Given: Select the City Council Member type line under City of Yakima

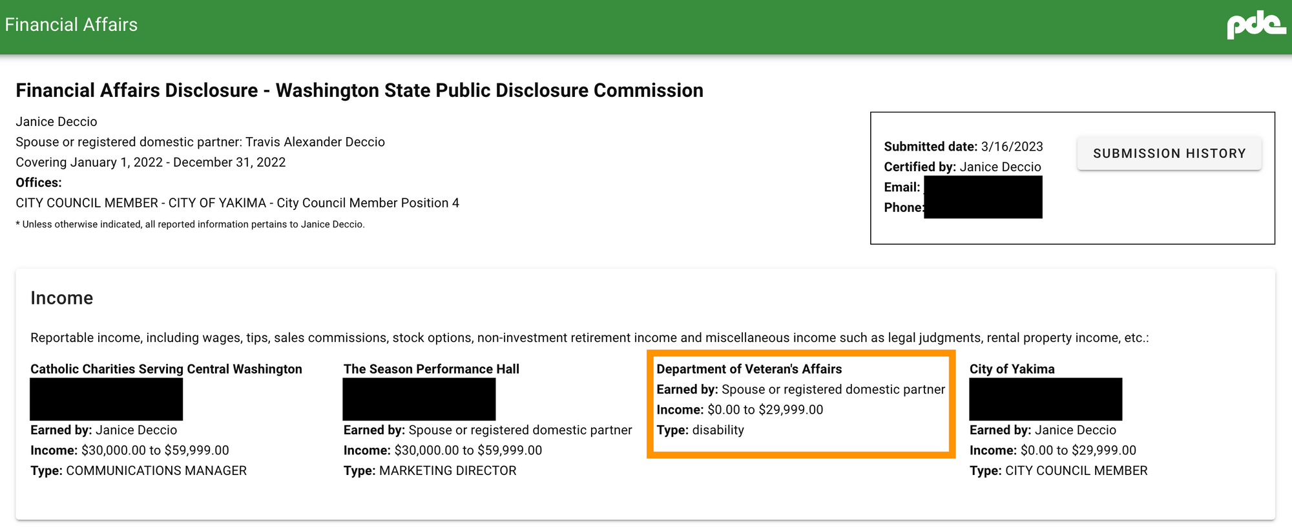Looking at the screenshot, I should [1059, 470].
